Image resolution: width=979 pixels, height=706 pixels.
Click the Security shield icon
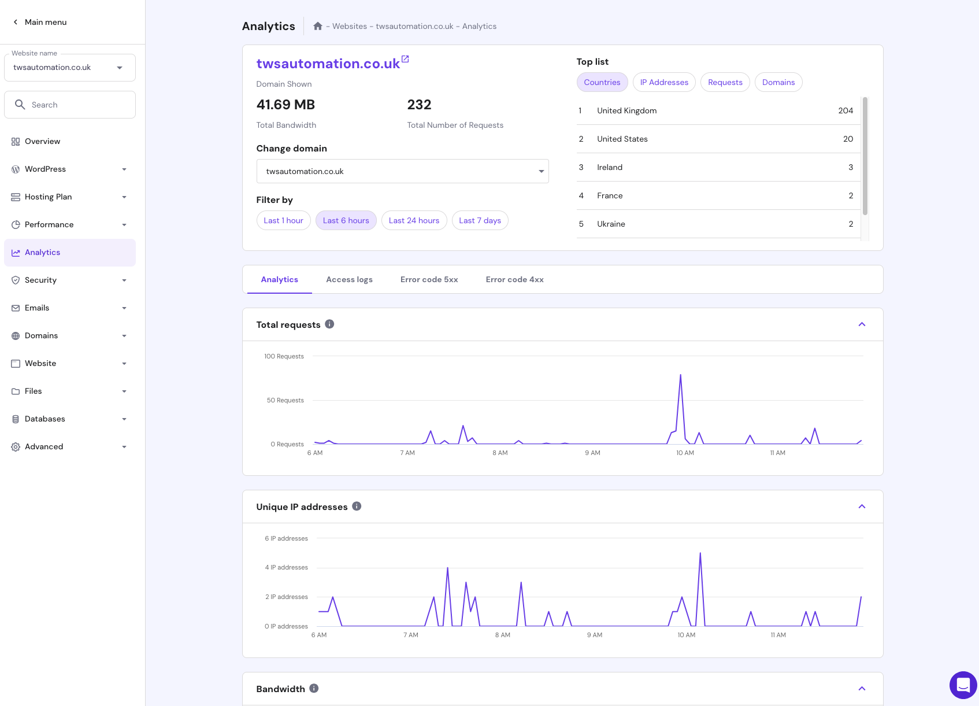click(x=16, y=280)
